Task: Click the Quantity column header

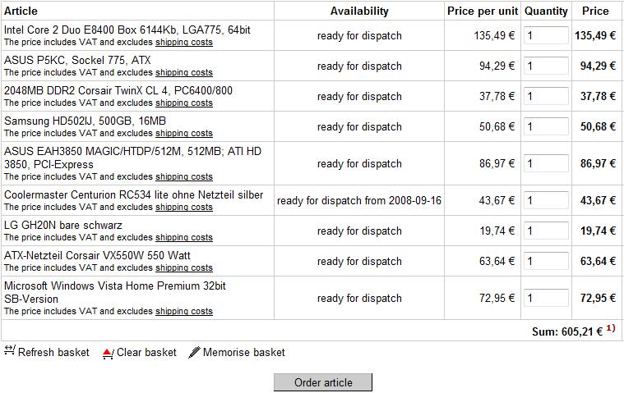Action: (x=546, y=11)
